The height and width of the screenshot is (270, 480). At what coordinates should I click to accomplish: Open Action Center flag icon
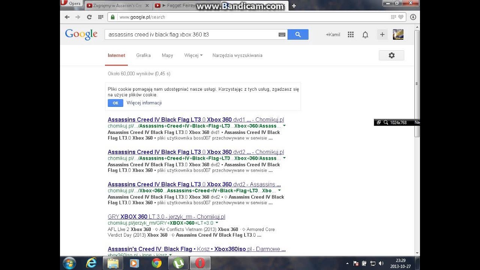[356, 264]
